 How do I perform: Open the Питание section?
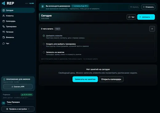[18, 32]
